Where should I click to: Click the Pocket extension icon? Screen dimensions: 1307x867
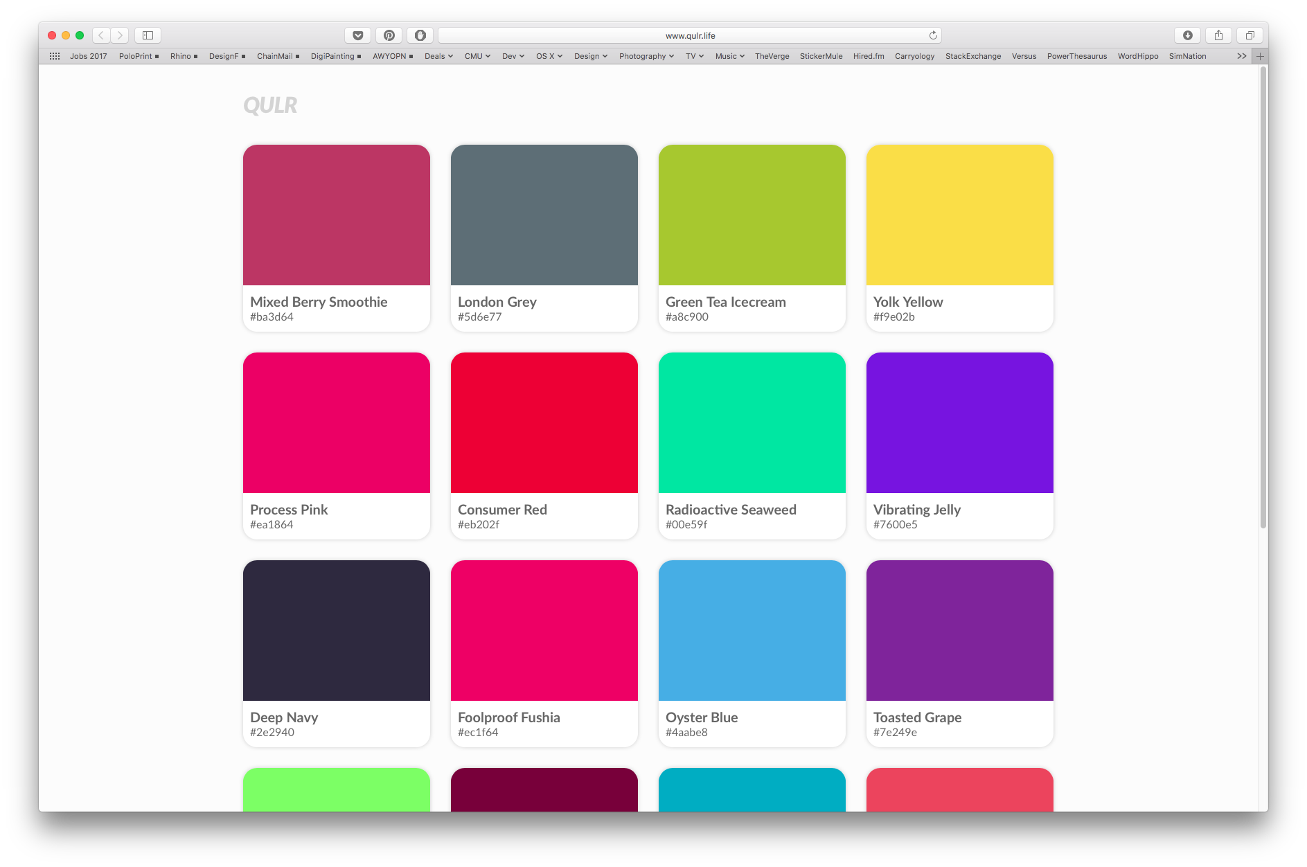358,35
